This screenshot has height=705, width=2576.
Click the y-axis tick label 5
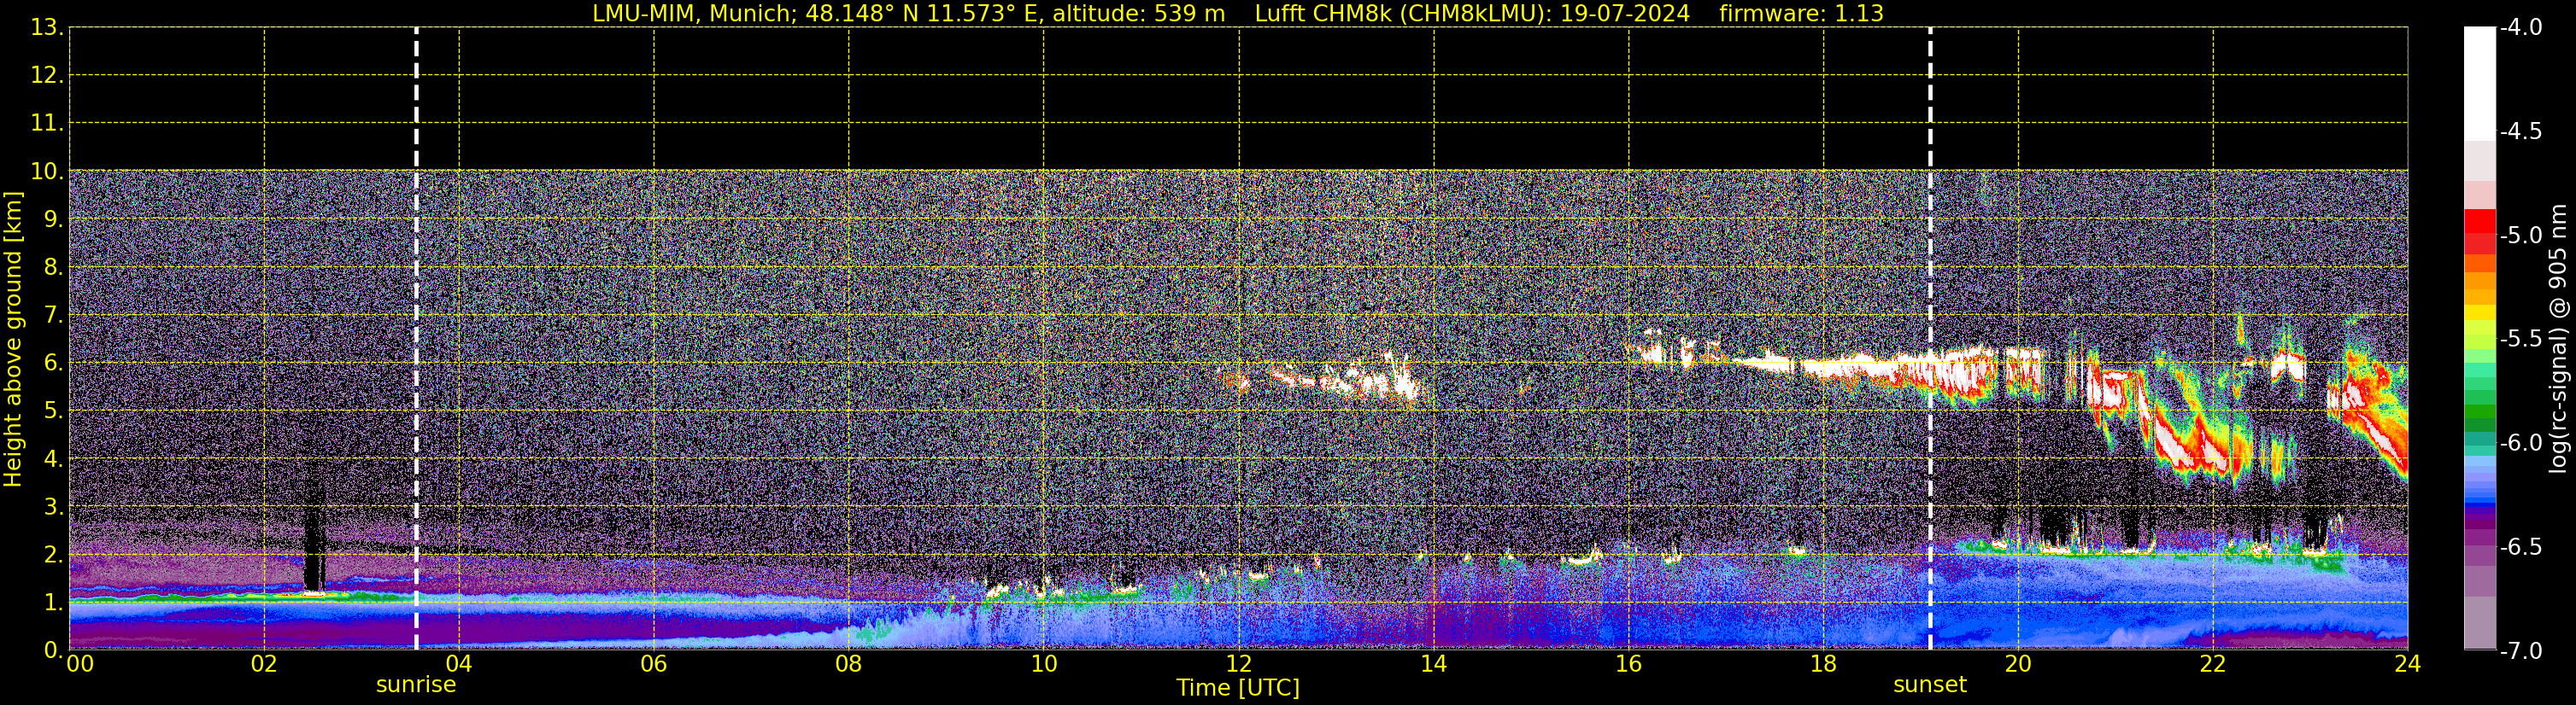(x=52, y=411)
